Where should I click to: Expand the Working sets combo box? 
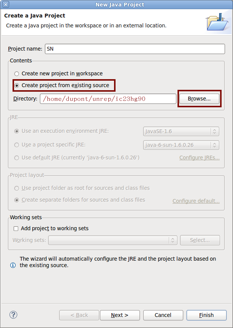(113, 240)
